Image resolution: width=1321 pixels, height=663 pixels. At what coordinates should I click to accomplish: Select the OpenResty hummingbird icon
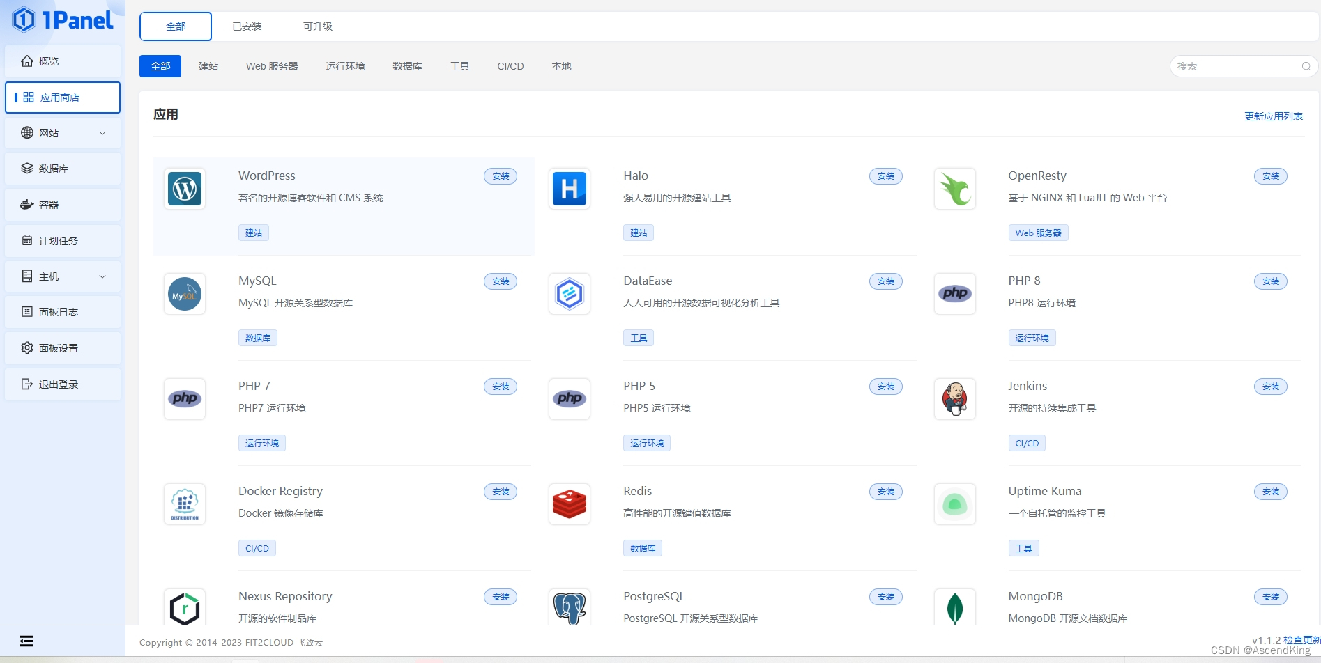[x=955, y=189]
